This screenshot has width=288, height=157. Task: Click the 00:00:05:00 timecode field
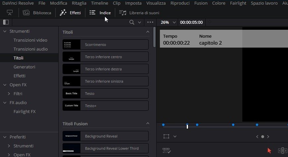[x=191, y=22]
